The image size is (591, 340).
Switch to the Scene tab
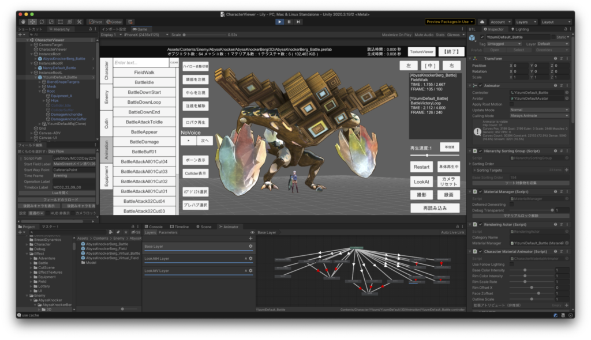coord(204,226)
